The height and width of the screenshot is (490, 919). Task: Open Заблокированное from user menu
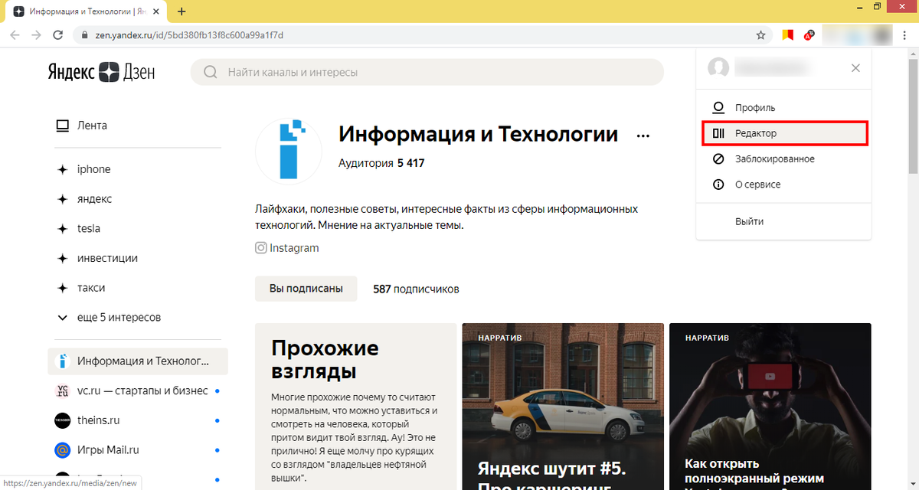click(x=783, y=159)
